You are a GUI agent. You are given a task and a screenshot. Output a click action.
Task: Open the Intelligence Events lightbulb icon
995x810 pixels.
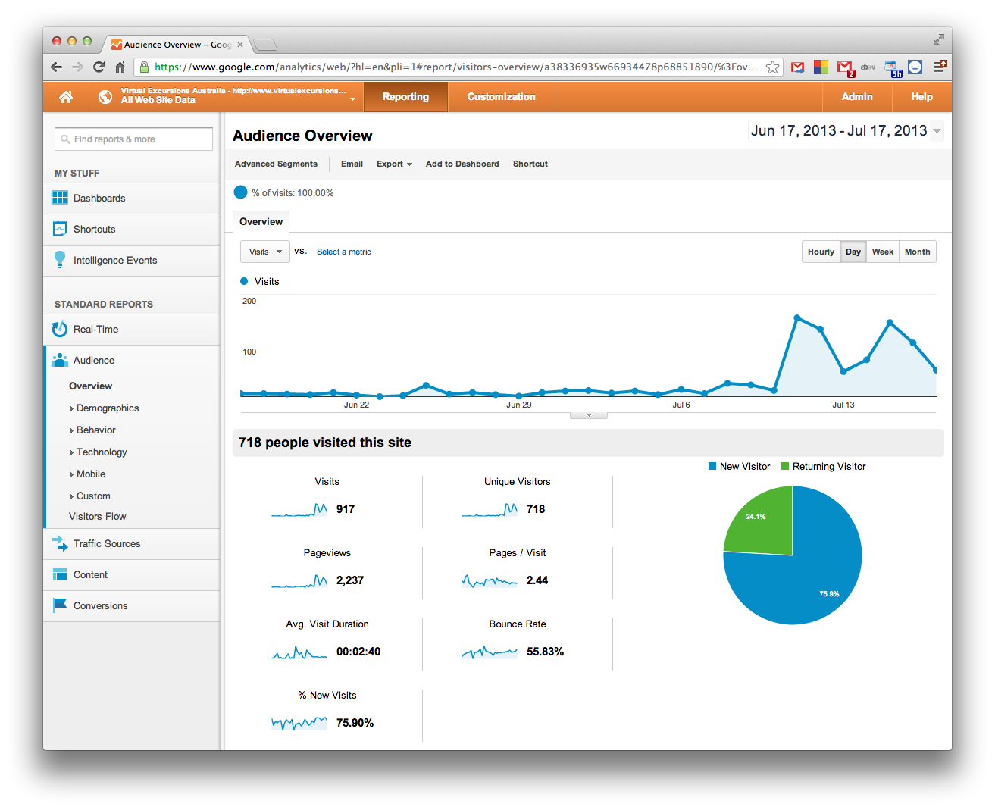coord(60,260)
